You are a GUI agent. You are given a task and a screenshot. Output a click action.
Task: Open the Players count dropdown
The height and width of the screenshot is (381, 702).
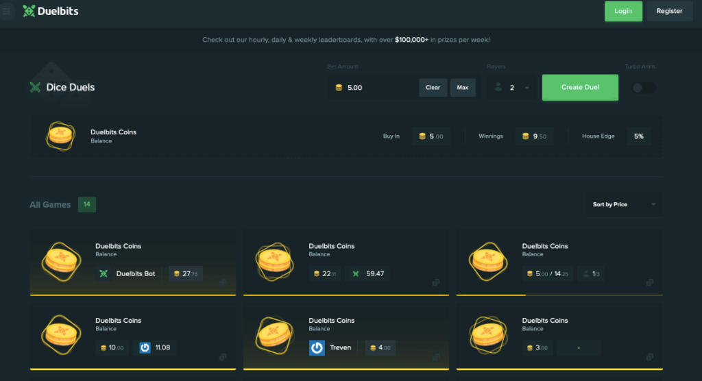pos(511,88)
